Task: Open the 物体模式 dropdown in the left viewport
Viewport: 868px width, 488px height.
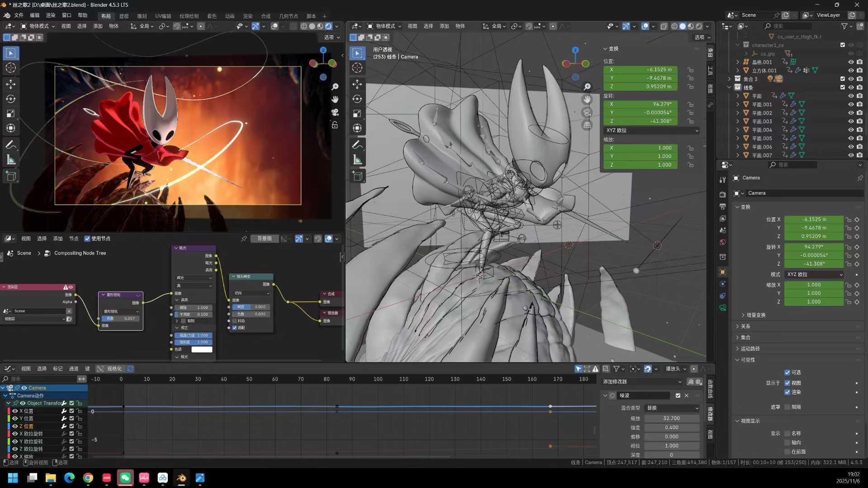Action: [38, 26]
